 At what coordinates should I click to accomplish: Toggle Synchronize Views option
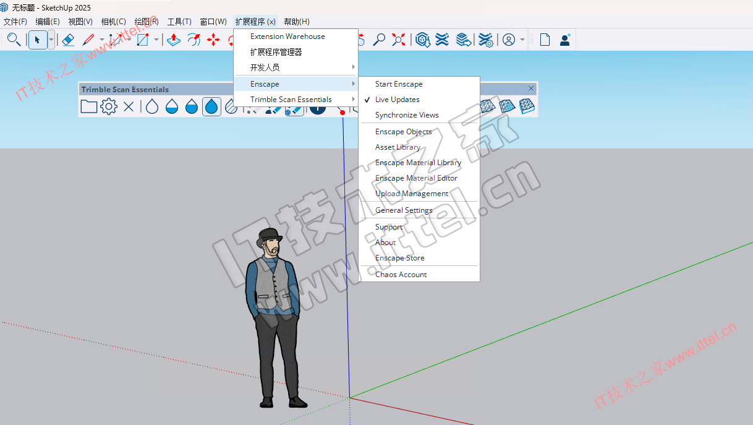[420, 115]
